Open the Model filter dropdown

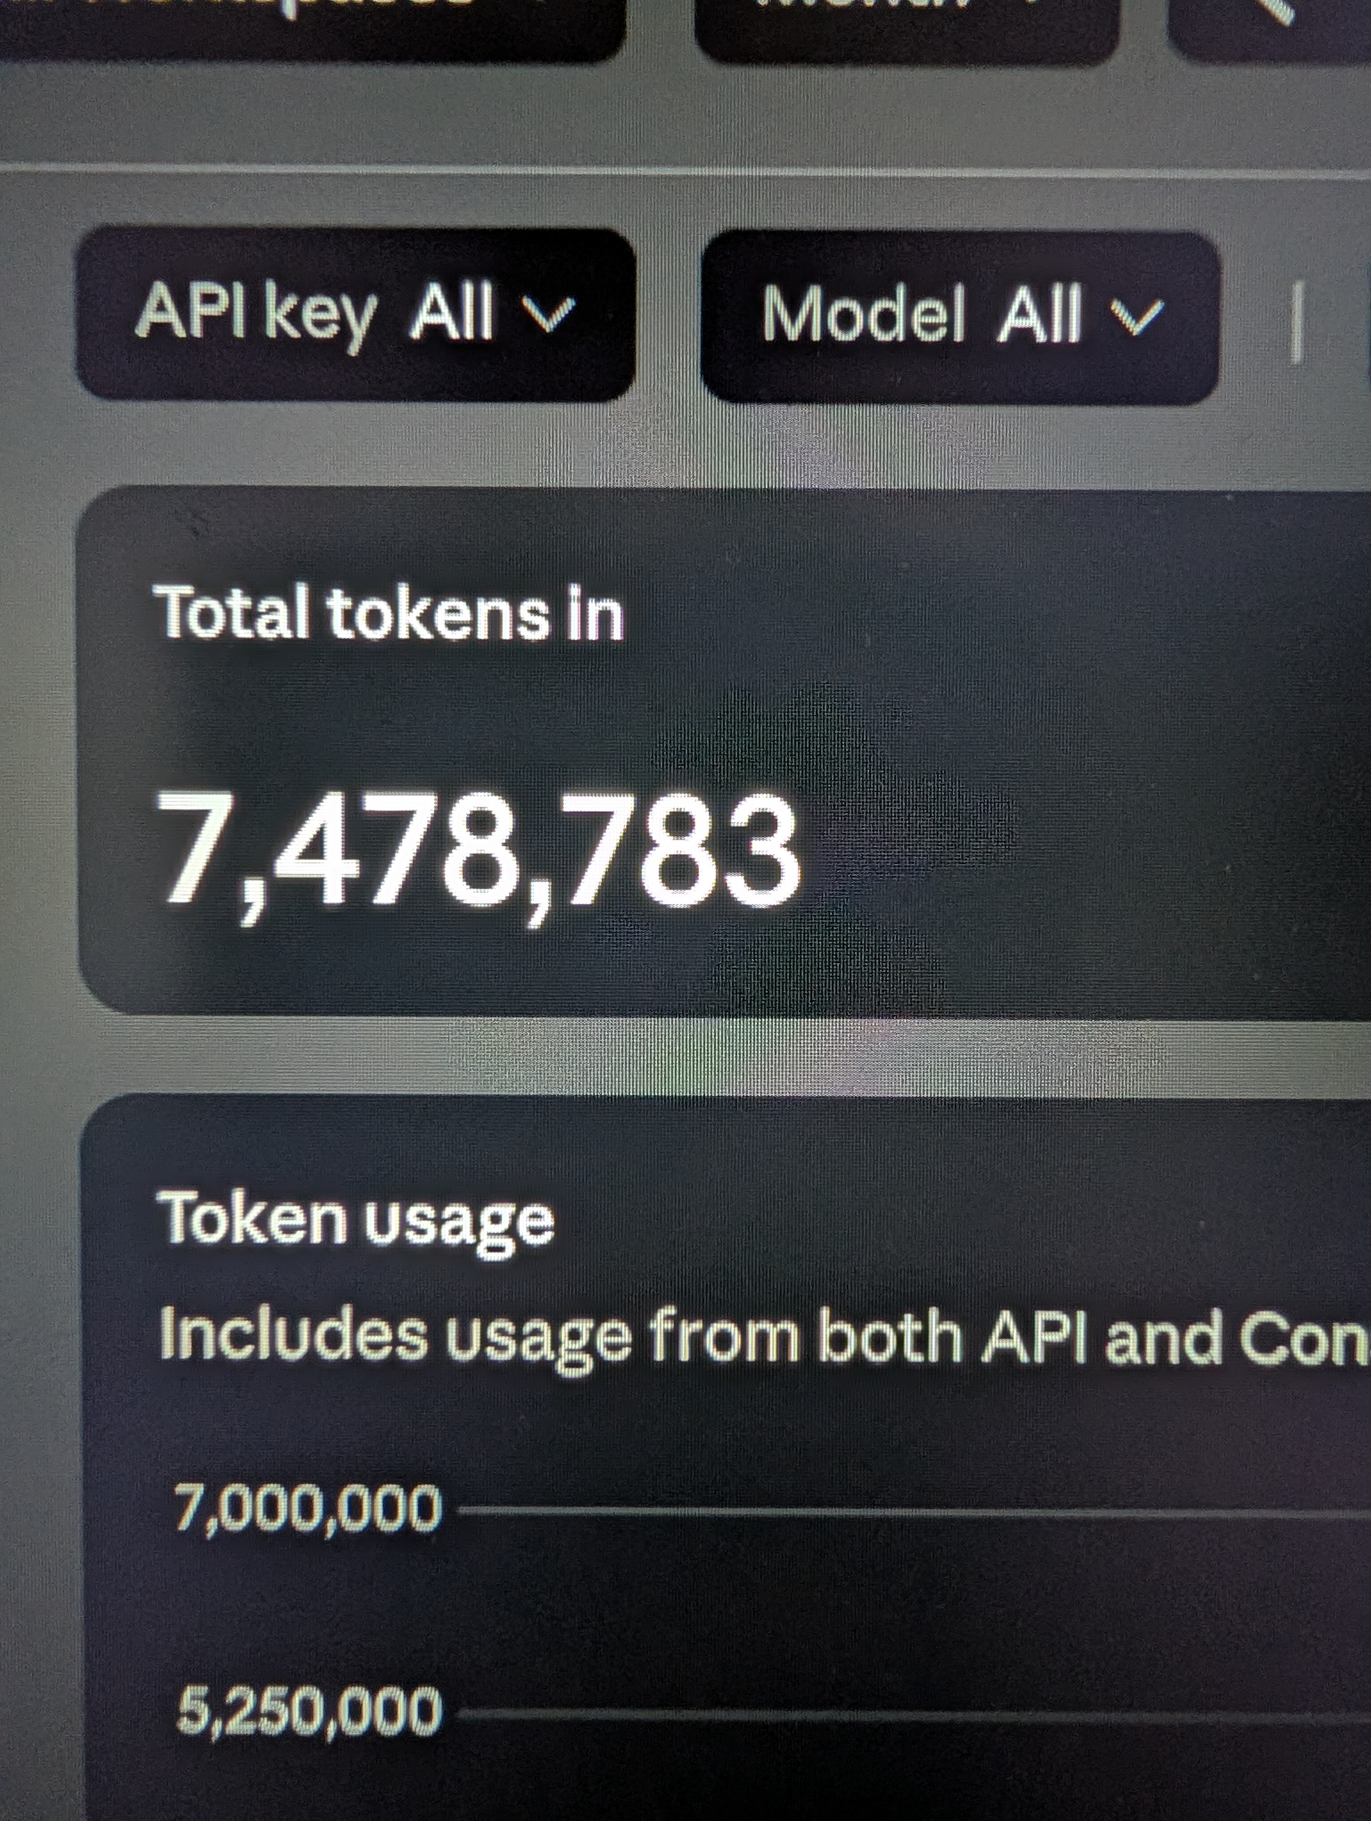(959, 317)
